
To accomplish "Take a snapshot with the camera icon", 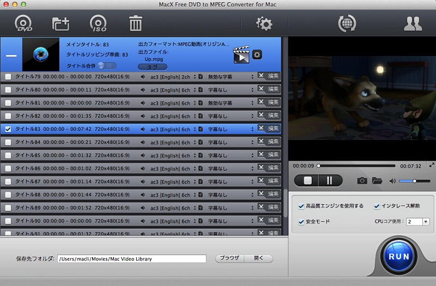I will pyautogui.click(x=362, y=181).
